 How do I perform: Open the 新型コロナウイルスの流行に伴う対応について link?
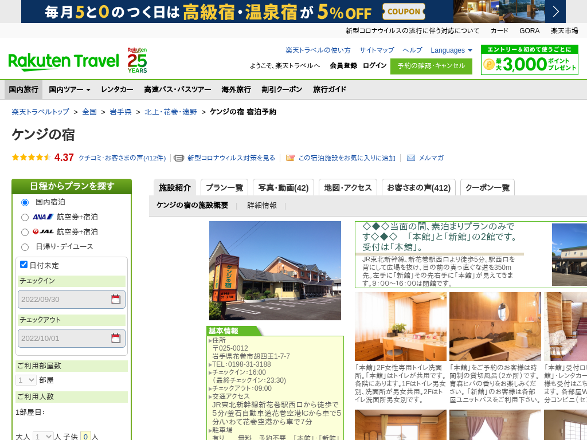pyautogui.click(x=413, y=31)
